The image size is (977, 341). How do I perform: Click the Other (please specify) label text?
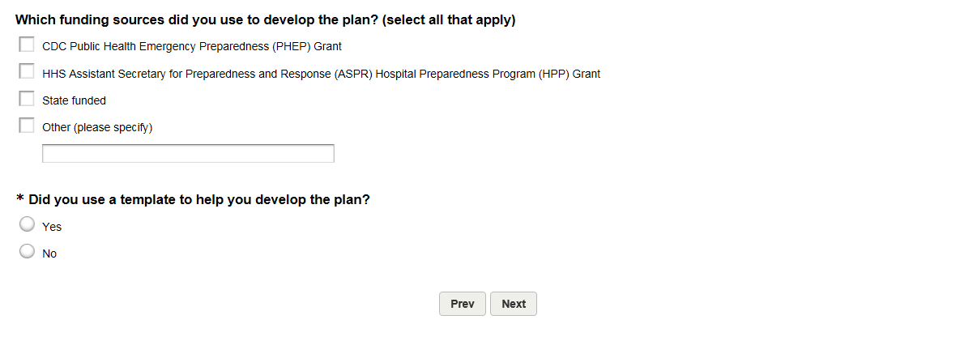click(97, 128)
